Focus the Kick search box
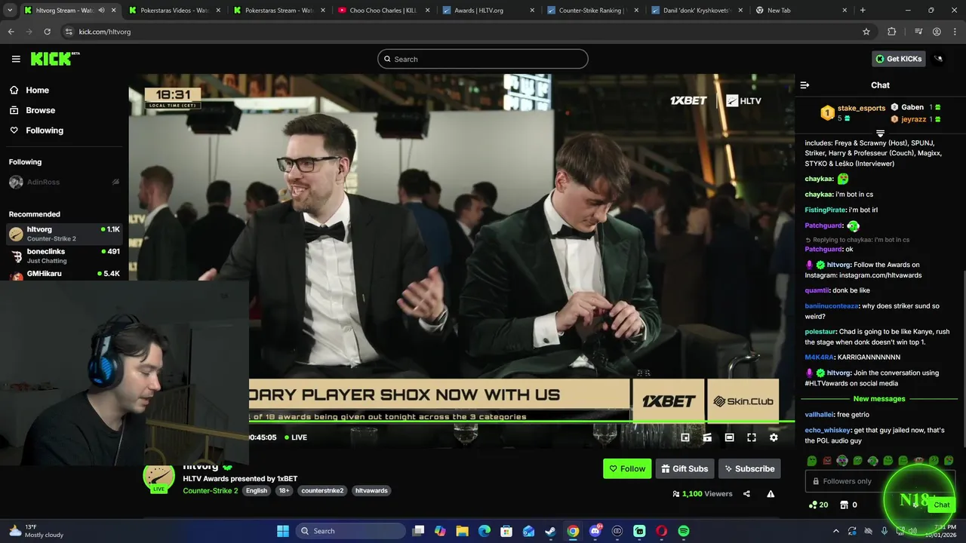The image size is (966, 543). [x=483, y=59]
